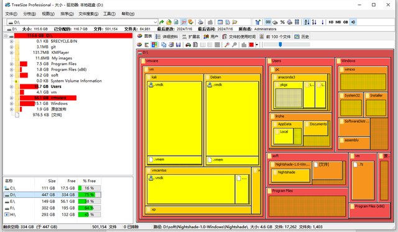Click the kali .vmdk tile in treemap

click(174, 118)
